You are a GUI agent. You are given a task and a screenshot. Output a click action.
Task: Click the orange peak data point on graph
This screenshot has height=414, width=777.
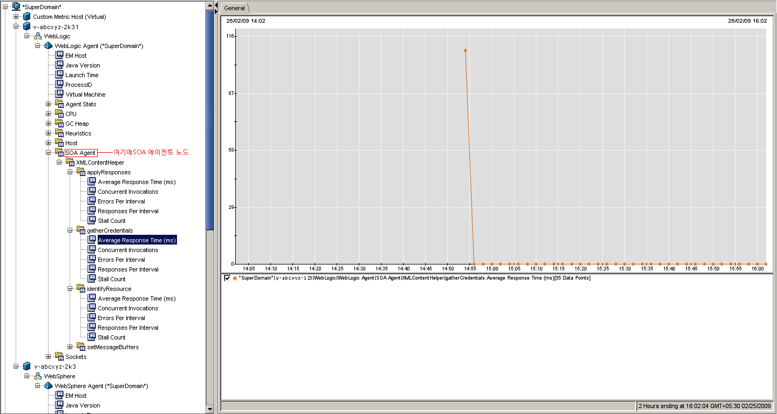tap(465, 51)
